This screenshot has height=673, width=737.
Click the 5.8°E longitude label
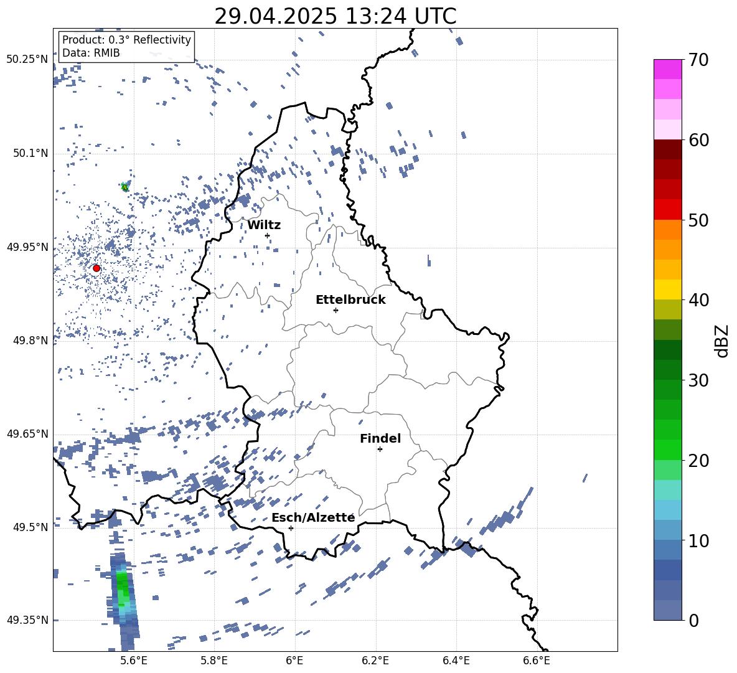(214, 661)
